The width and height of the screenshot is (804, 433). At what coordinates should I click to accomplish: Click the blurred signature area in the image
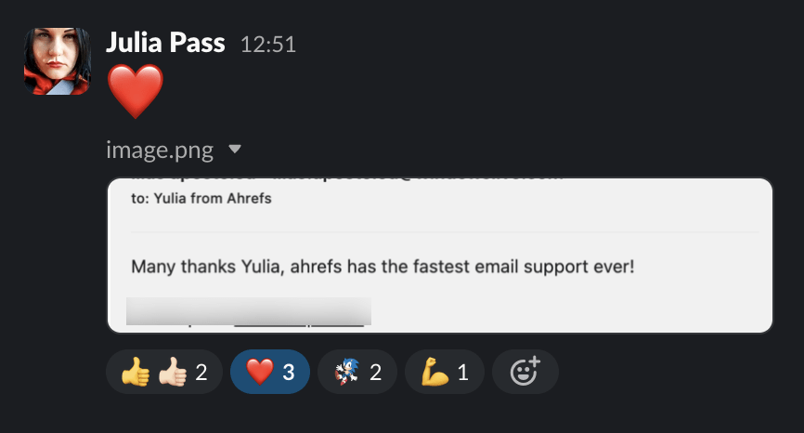click(248, 310)
